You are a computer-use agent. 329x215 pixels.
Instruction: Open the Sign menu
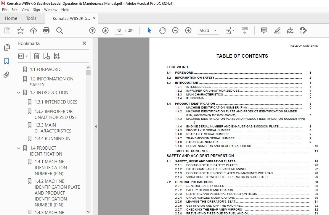[36, 10]
